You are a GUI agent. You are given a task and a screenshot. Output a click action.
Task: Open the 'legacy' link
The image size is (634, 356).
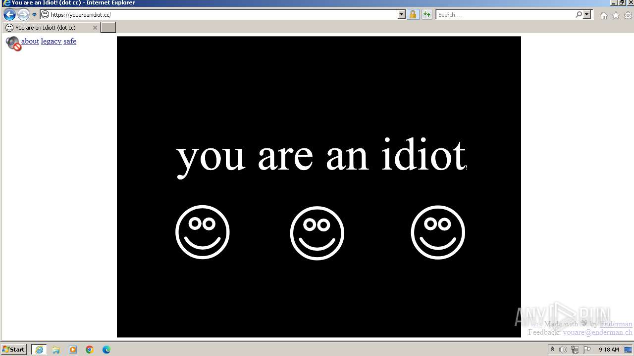pos(51,41)
